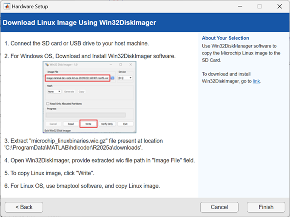Click maximize icon in Win32 Disk Imager picture

coord(120,65)
